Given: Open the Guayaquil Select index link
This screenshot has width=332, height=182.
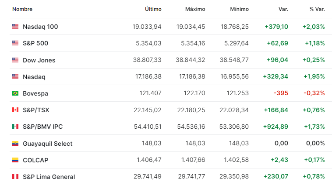Looking at the screenshot, I should pyautogui.click(x=48, y=144).
